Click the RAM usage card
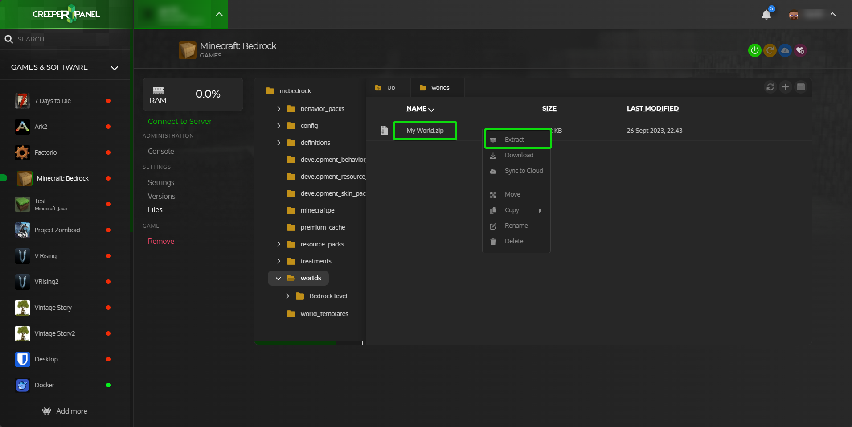The width and height of the screenshot is (852, 427). click(x=193, y=94)
